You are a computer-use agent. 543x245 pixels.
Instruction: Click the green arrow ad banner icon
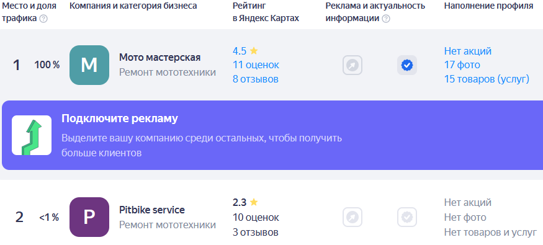tap(32, 135)
